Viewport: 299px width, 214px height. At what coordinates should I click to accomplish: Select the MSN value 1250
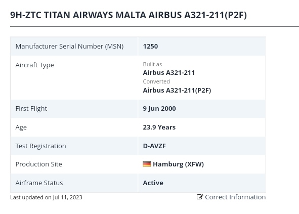150,47
